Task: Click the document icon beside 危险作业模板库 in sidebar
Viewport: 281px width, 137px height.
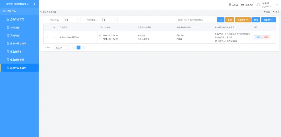Action: coord(8,68)
